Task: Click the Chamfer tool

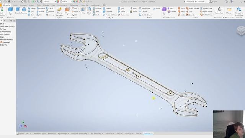Action: click(97, 8)
